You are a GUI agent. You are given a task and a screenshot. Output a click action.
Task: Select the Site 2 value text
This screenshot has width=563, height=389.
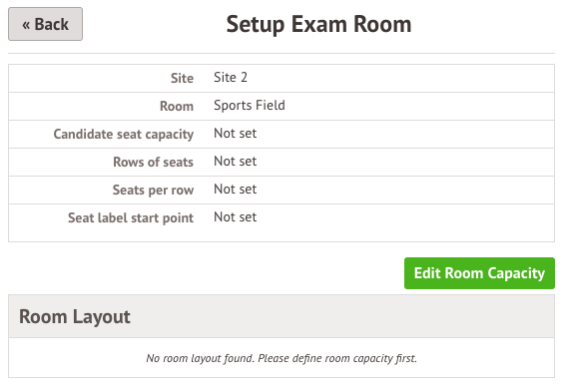pos(231,77)
